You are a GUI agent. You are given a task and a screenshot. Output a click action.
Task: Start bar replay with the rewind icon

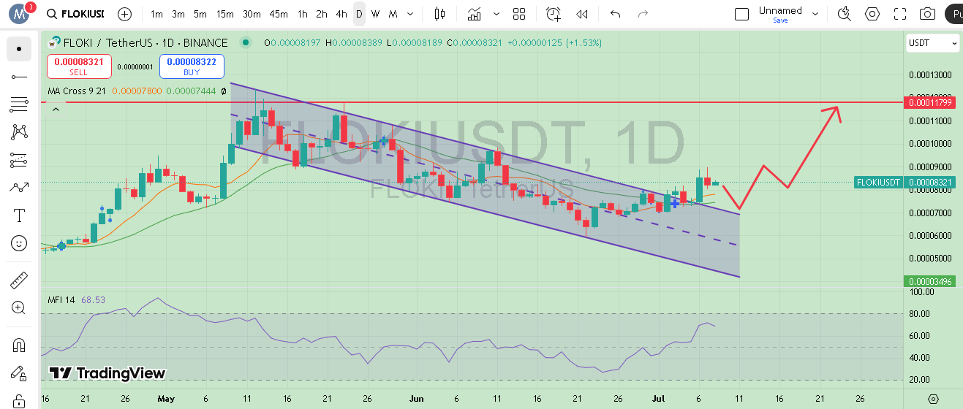582,14
